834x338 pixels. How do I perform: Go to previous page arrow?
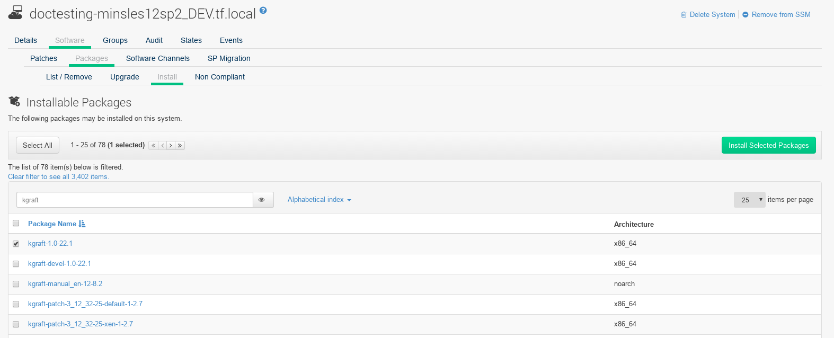[x=163, y=145]
